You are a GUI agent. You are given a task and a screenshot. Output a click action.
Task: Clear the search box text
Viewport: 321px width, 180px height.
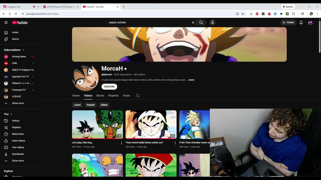[x=193, y=22]
